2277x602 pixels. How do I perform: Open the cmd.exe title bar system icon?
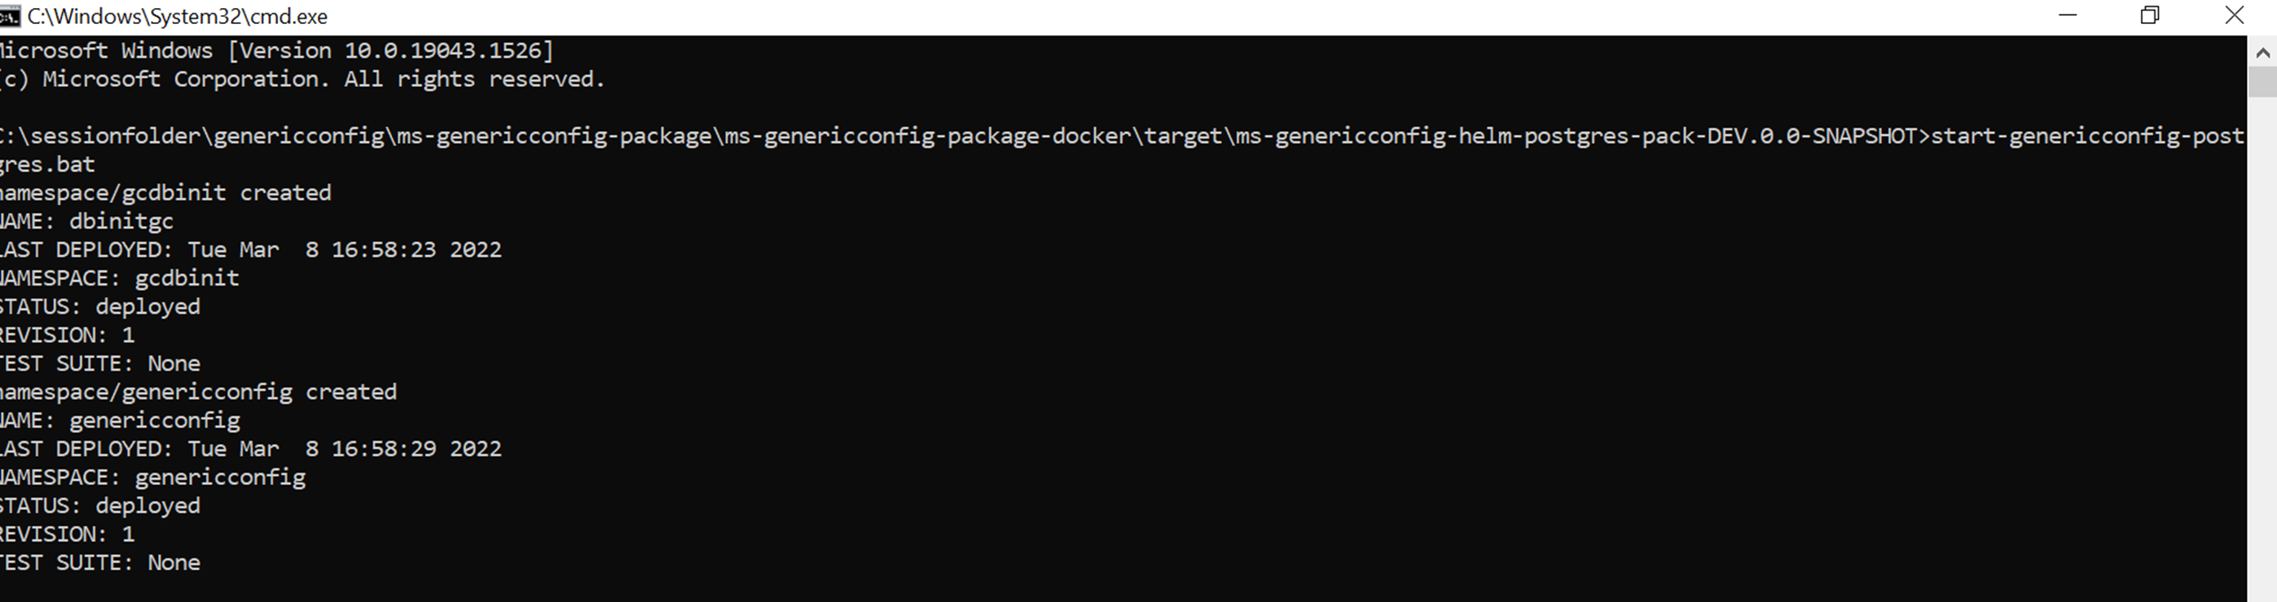[x=9, y=16]
